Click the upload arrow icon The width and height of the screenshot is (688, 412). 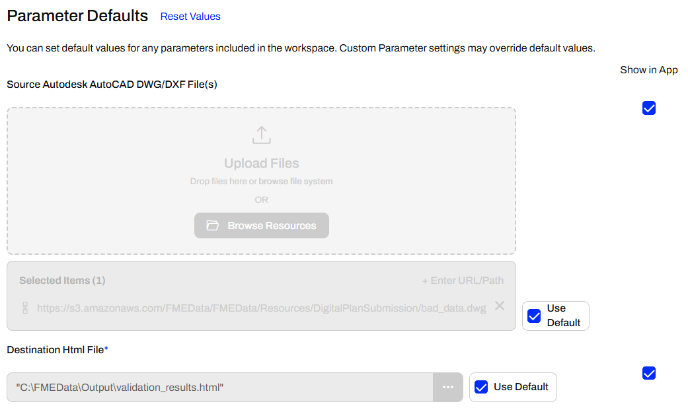tap(262, 135)
